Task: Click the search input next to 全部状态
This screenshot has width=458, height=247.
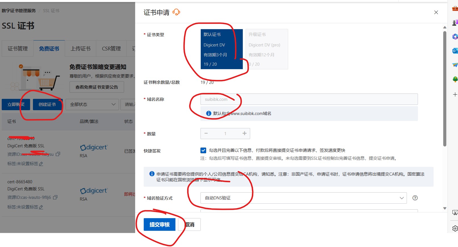Action: [128, 105]
